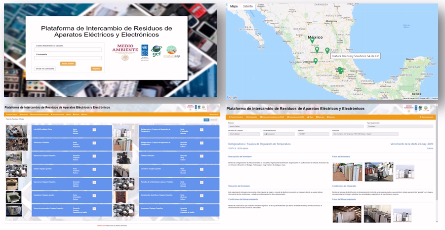View details icon of Lavadoras / Equipos grandes
Viewport: 445px width, 230px height.
click(x=202, y=169)
